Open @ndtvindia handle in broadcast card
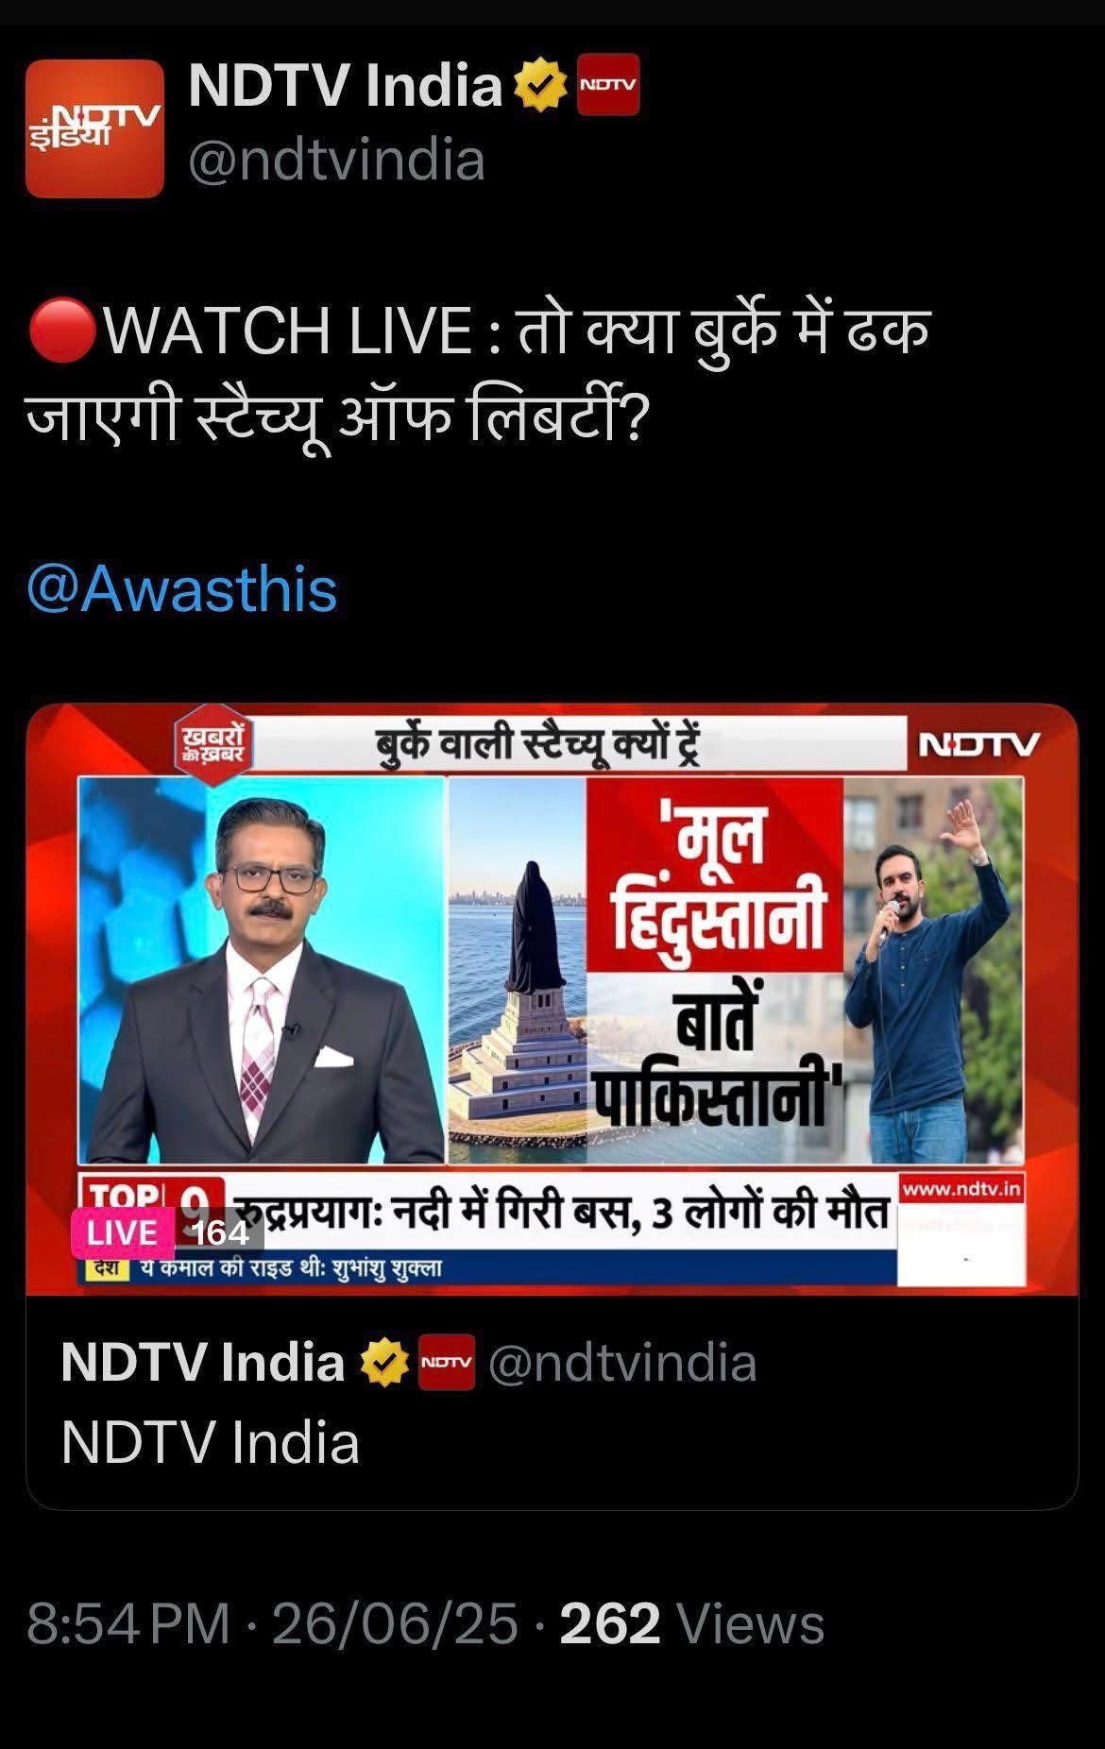Viewport: 1105px width, 1749px height. pos(622,1363)
